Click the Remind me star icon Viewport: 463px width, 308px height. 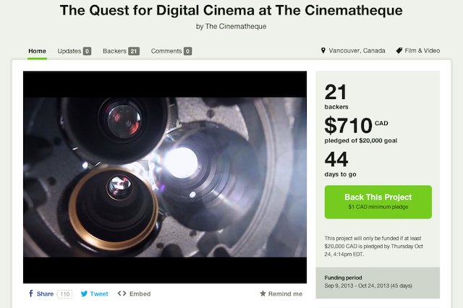coord(263,294)
